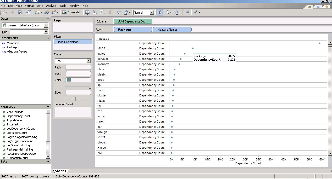
Task: Click inside the Find field
Action: (x=27, y=32)
